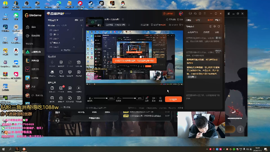Click the greyed microphone icon in interactive tools
Viewport: 270px width, 152px height.
(x=52, y=62)
